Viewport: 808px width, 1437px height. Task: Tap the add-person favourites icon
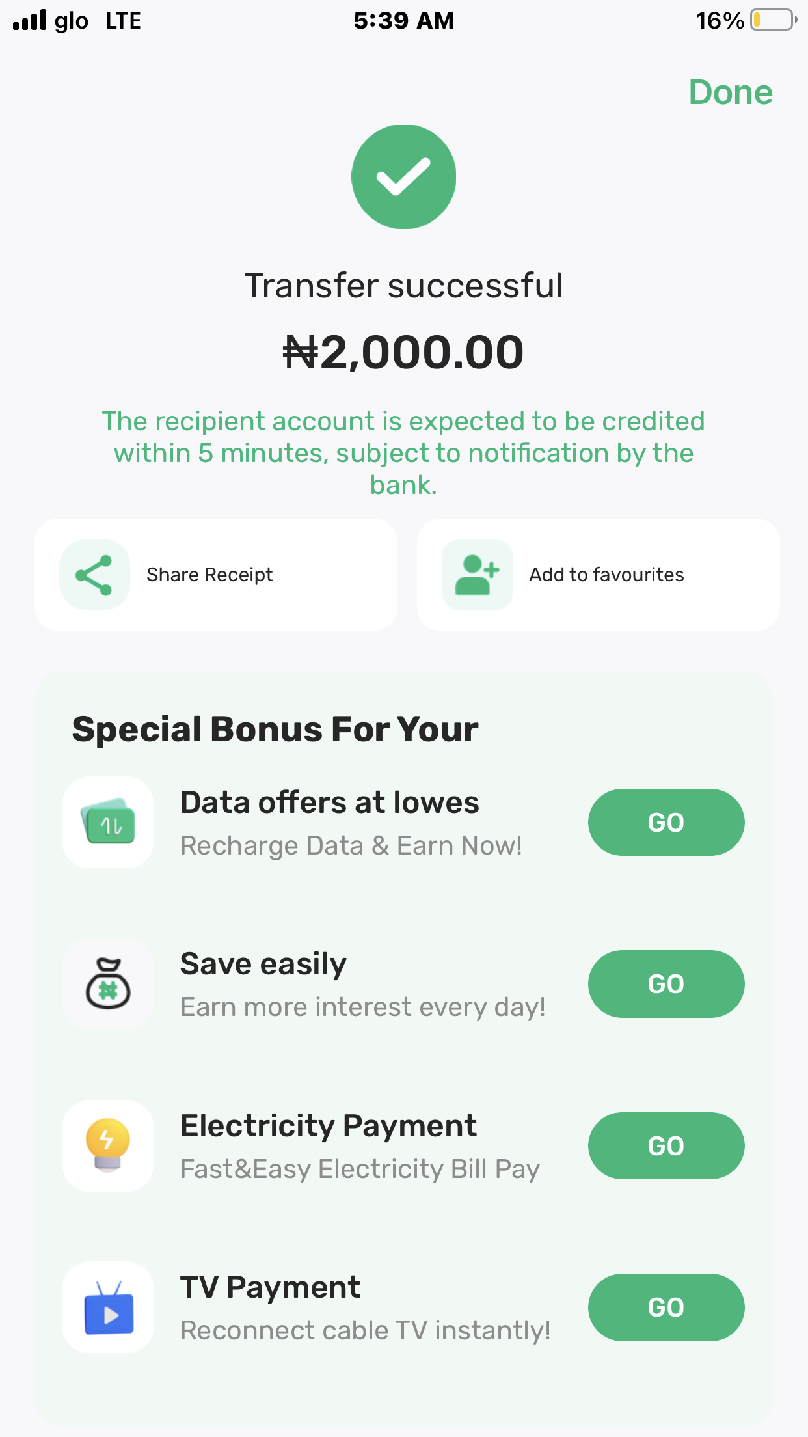point(477,575)
